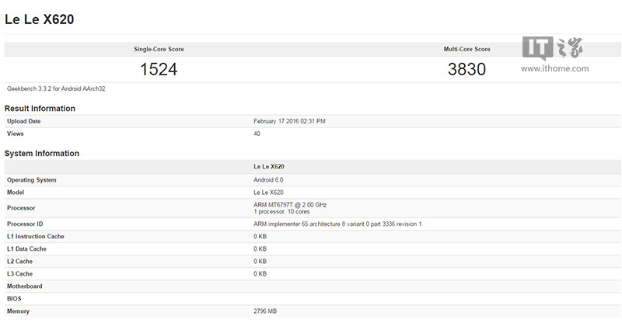Select the Single-Core Score label
The width and height of the screenshot is (622, 323).
point(159,49)
